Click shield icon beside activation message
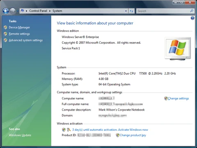Screen dimensions: 197x148 point(64,129)
